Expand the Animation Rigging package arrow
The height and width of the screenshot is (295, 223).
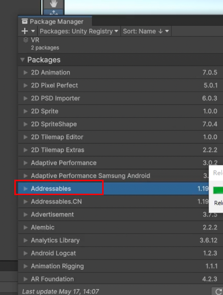click(25, 266)
